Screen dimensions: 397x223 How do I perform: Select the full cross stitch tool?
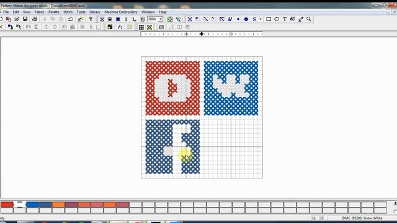coord(190,19)
